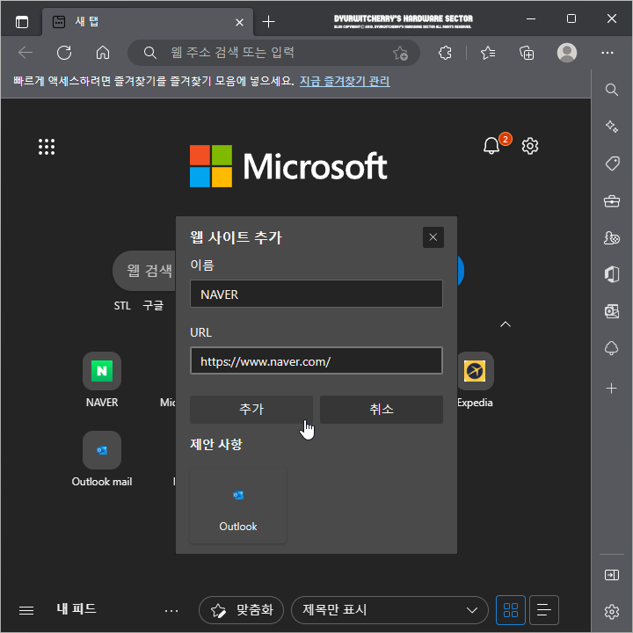The height and width of the screenshot is (633, 633).
Task: Select the 새 탭 browser tab
Action: (x=148, y=21)
